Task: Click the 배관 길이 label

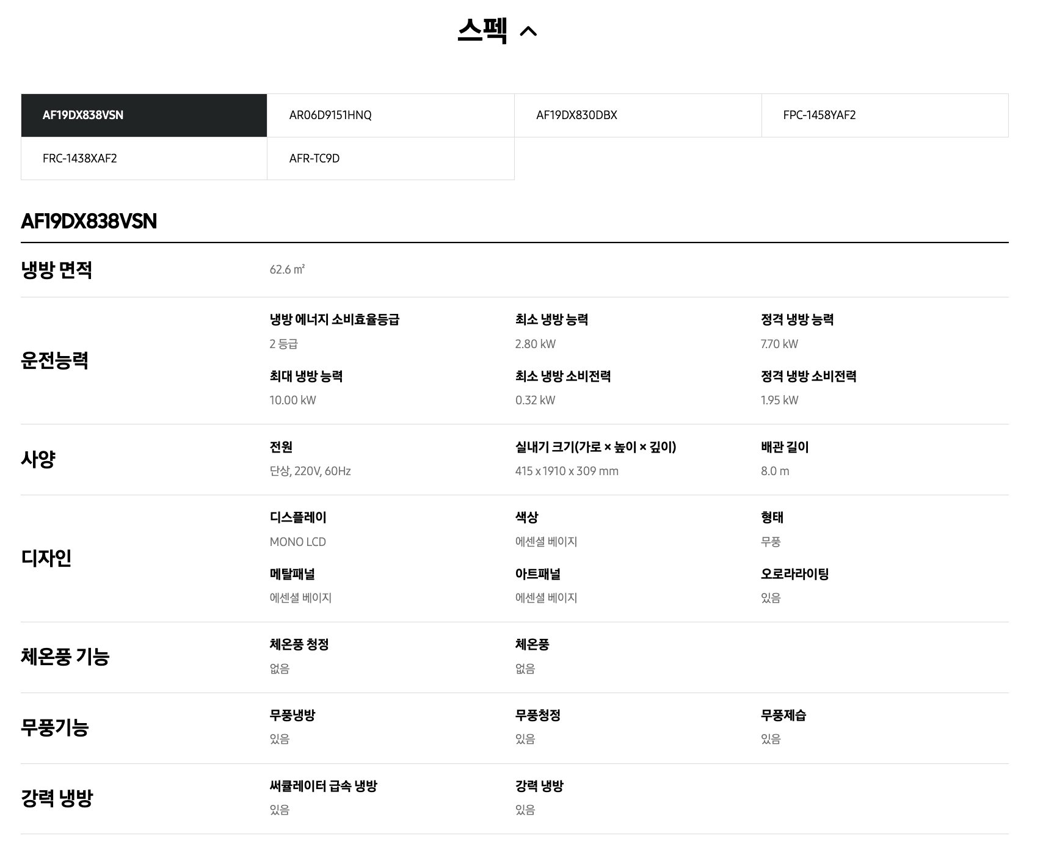Action: pyautogui.click(x=784, y=447)
